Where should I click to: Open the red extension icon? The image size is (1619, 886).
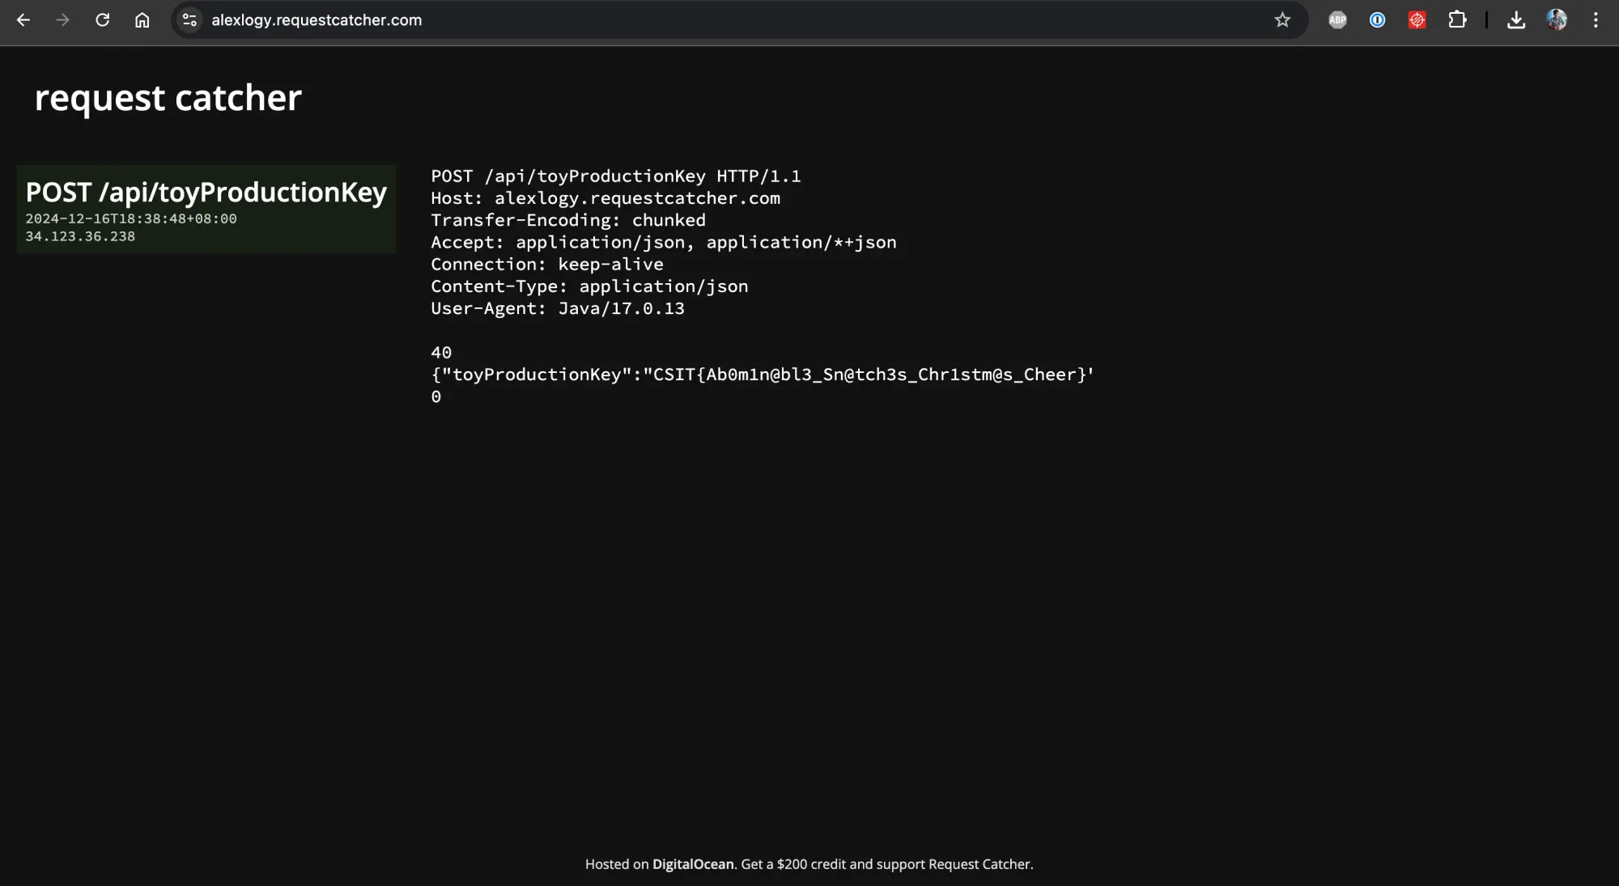[x=1417, y=20]
